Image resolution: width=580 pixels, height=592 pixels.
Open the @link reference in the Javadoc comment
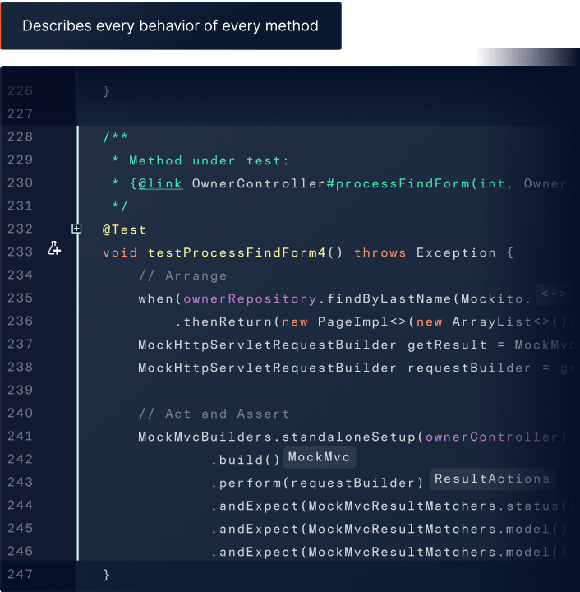click(x=161, y=184)
